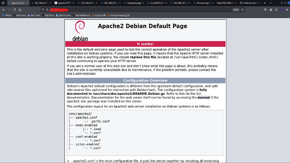Close the CutePHP tab

166,3
